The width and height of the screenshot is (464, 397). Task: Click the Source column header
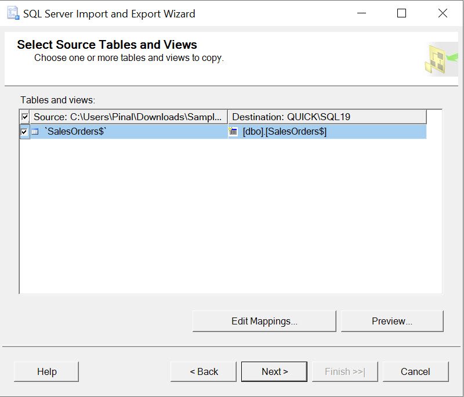(x=129, y=117)
